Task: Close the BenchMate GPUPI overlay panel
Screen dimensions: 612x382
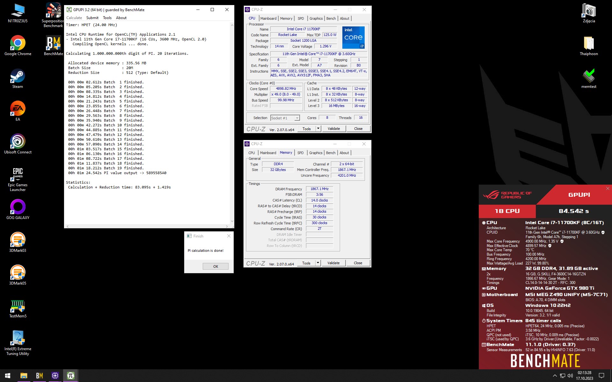Action: click(608, 188)
